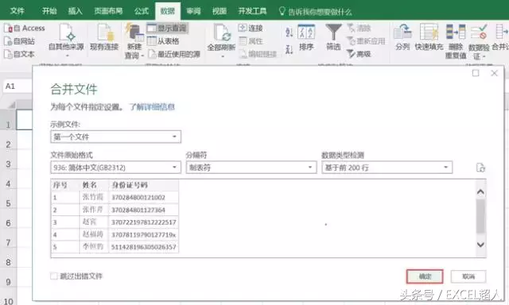Open the 文件 (File) tab
The width and height of the screenshot is (509, 305).
pos(17,11)
